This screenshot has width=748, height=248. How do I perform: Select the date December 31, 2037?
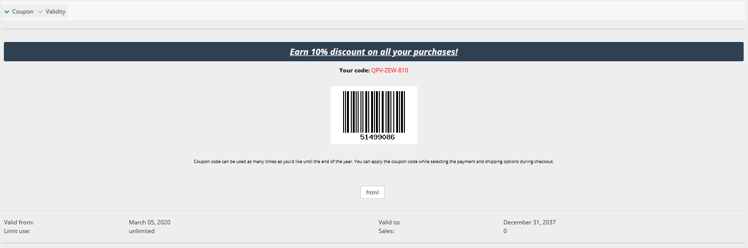[x=529, y=222]
